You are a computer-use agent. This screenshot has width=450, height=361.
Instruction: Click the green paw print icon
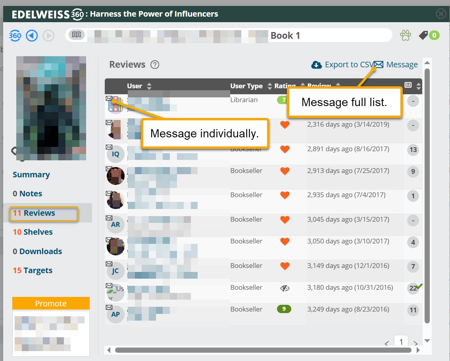(x=405, y=35)
